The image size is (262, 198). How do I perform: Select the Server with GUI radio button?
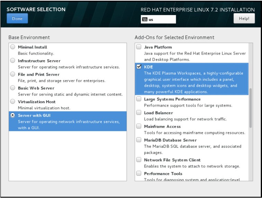[12, 115]
